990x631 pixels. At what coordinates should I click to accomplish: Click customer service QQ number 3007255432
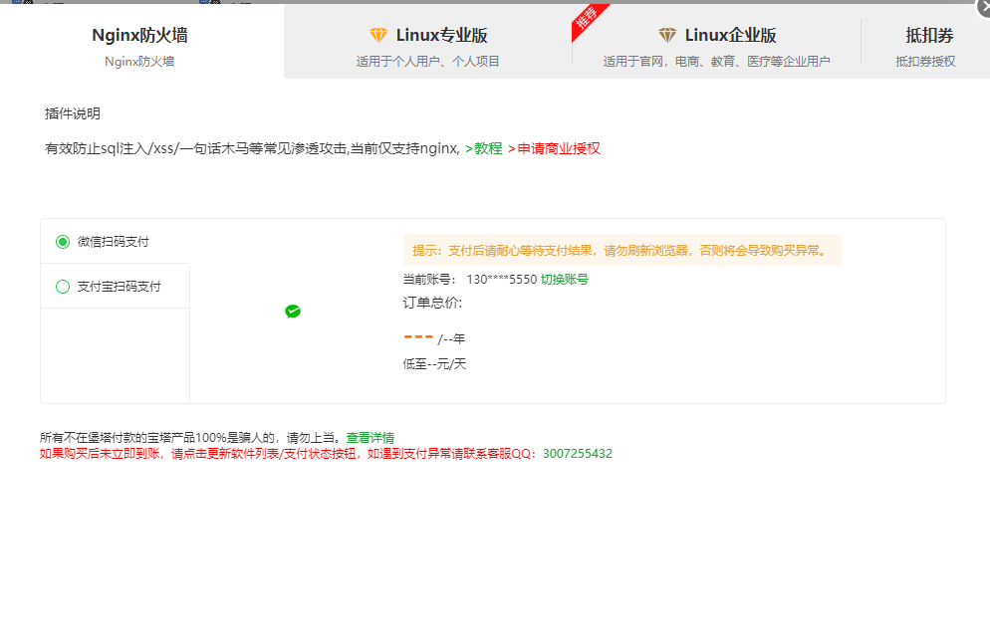pos(577,453)
